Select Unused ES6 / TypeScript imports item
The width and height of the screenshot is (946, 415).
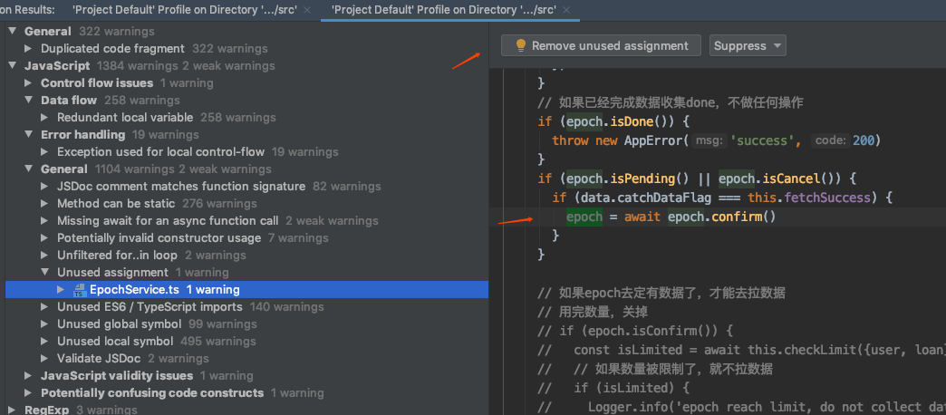pyautogui.click(x=150, y=307)
